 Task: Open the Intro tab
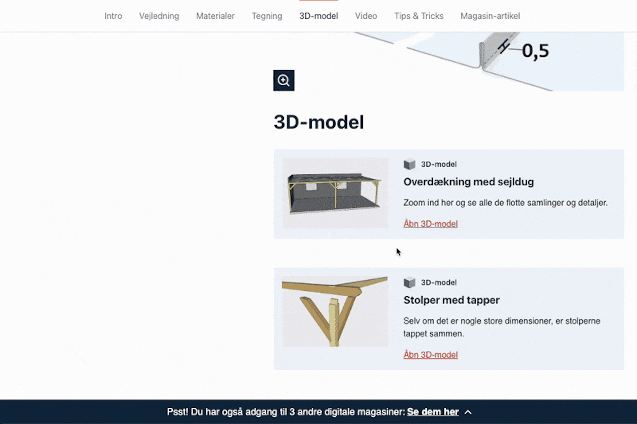113,16
